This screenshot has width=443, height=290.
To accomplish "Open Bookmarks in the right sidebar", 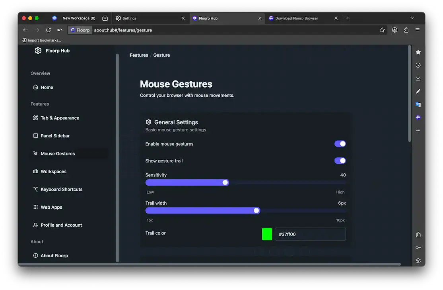I will click(418, 52).
